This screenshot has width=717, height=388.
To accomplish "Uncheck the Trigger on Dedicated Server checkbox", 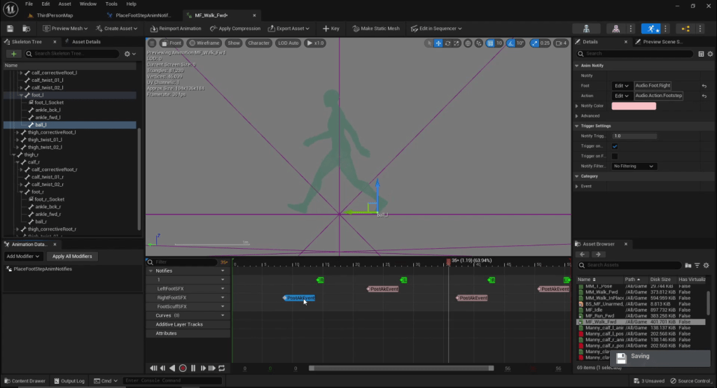I will [615, 146].
